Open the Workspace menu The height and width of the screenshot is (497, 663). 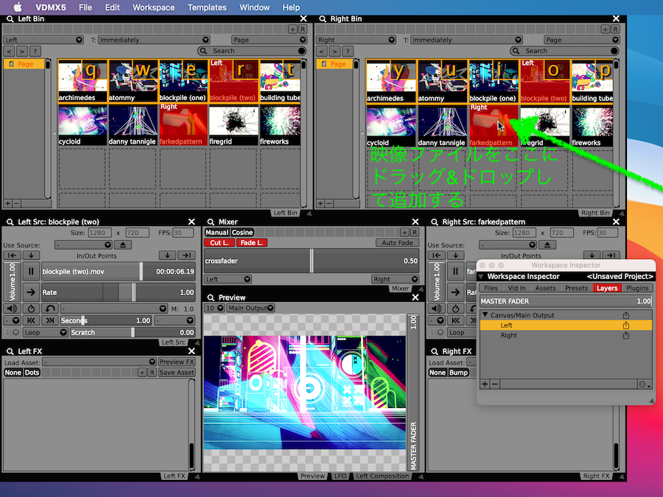click(x=153, y=7)
